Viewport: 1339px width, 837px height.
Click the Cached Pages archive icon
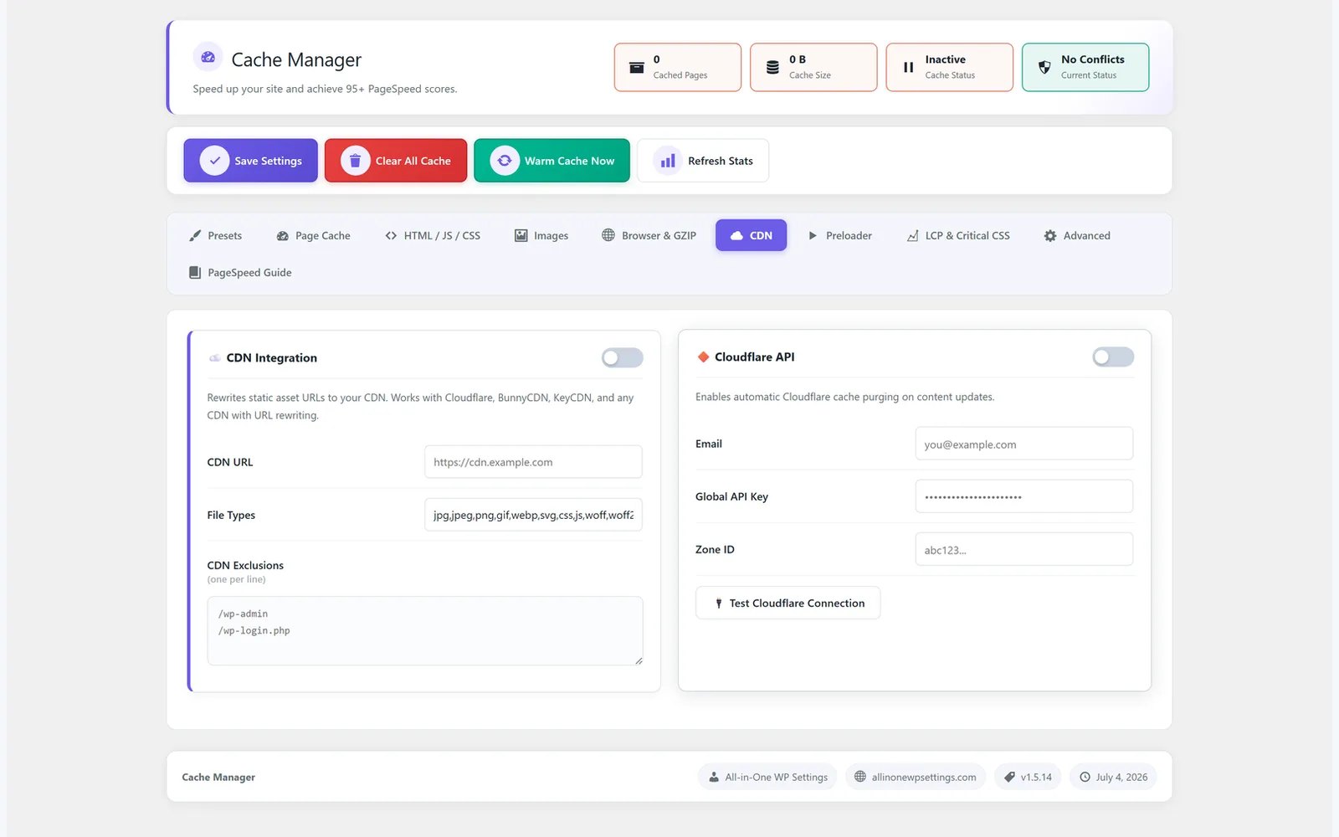[x=637, y=67]
